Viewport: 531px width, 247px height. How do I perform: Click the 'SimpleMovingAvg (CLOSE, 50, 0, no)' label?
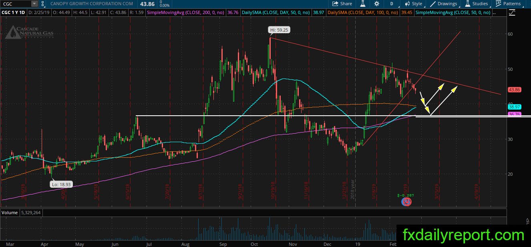(x=453, y=13)
